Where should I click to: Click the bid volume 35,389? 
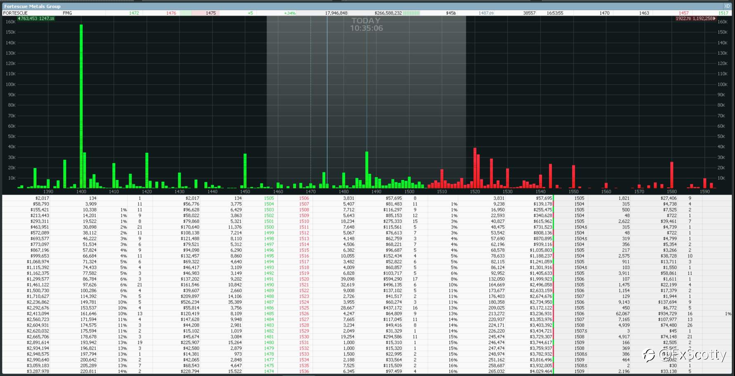click(234, 302)
